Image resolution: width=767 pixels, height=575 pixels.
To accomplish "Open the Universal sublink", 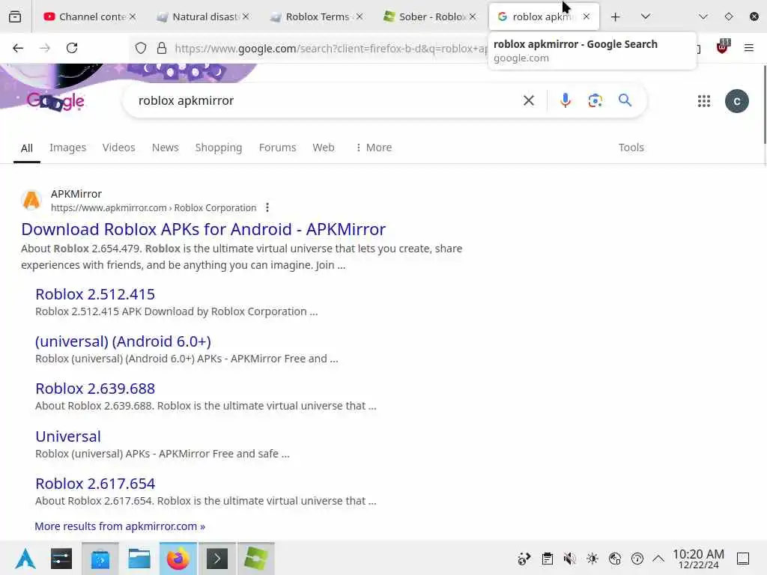I will [x=68, y=436].
